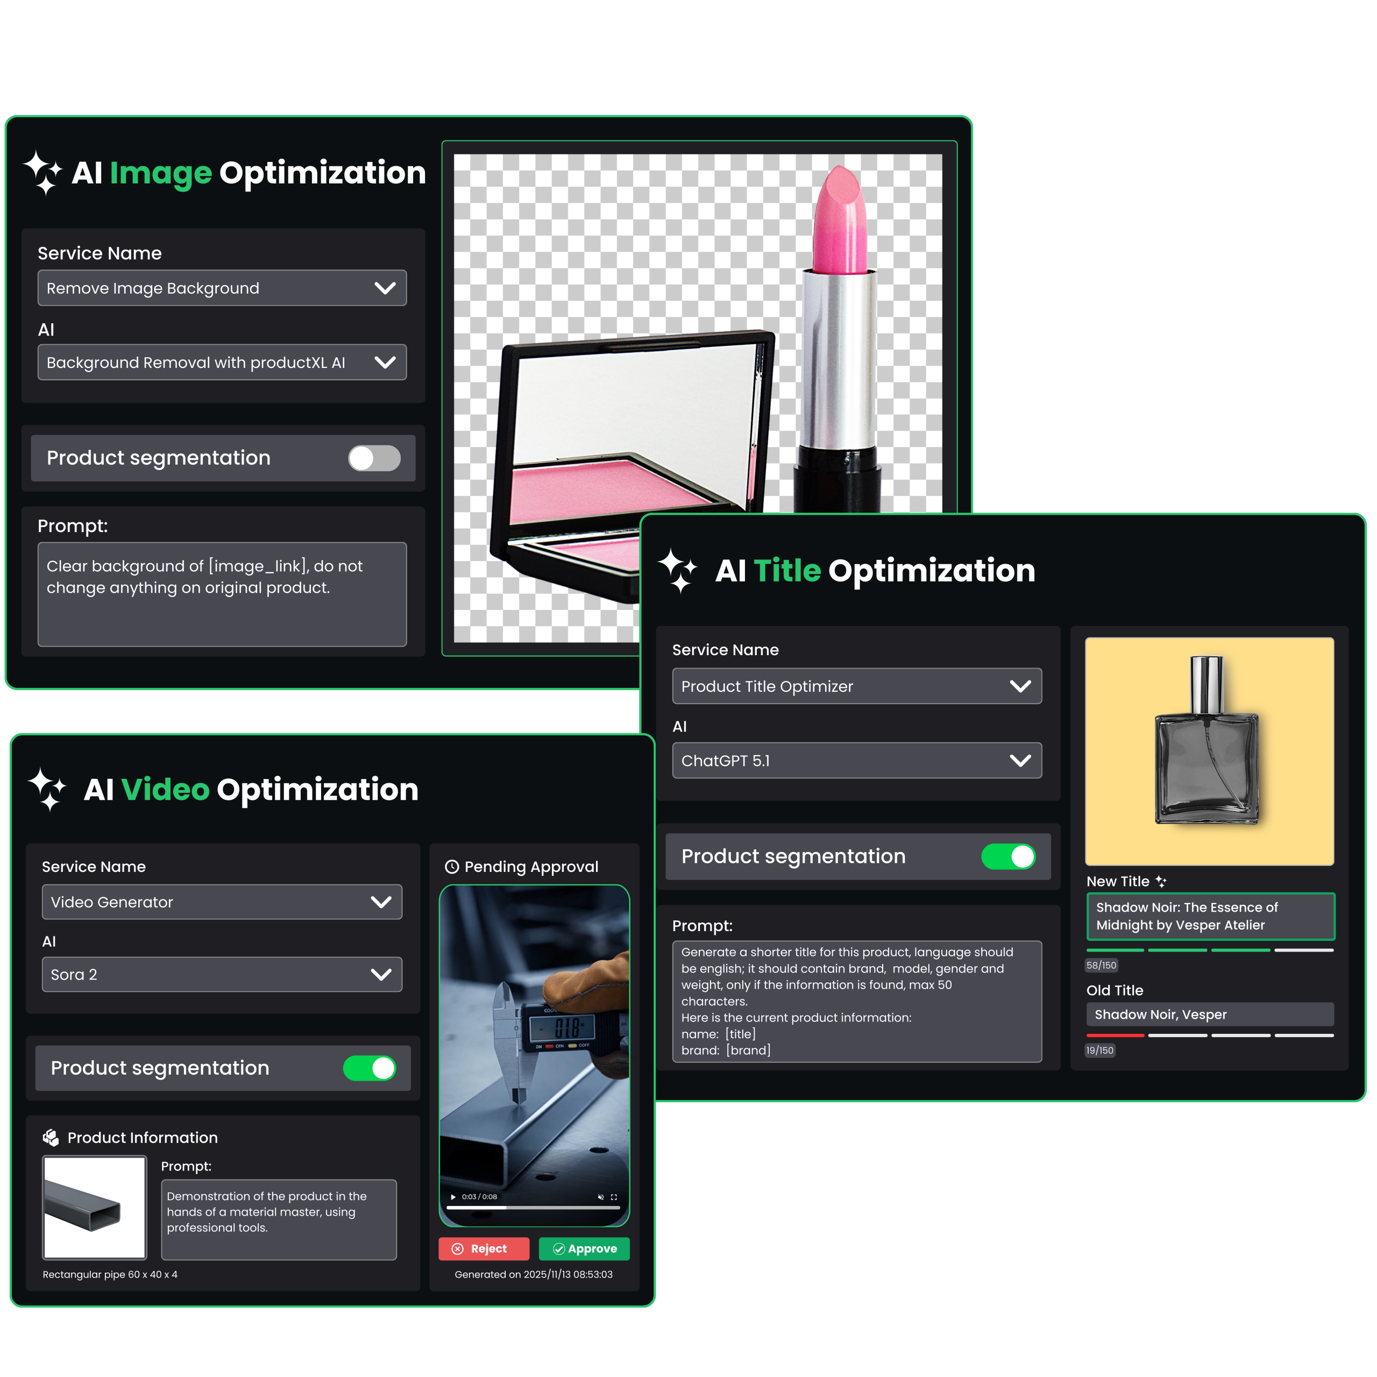1377x1377 pixels.
Task: Expand the ChatGPT 5.1 AI model dropdown
Action: click(857, 761)
